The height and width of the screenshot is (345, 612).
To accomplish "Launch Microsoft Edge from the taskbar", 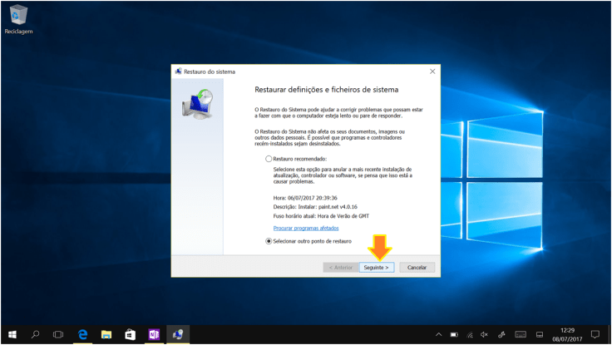I will (x=83, y=334).
